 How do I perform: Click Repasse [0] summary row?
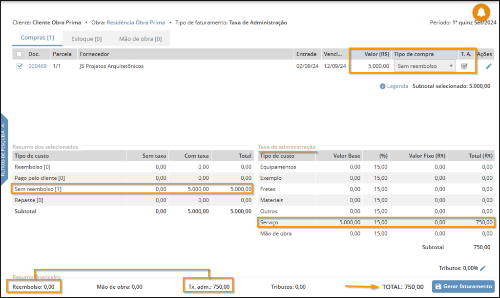tap(133, 200)
